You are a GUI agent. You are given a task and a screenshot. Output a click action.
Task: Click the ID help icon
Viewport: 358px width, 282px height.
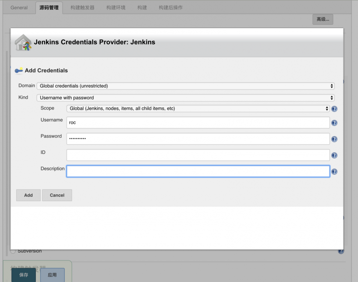(x=334, y=155)
